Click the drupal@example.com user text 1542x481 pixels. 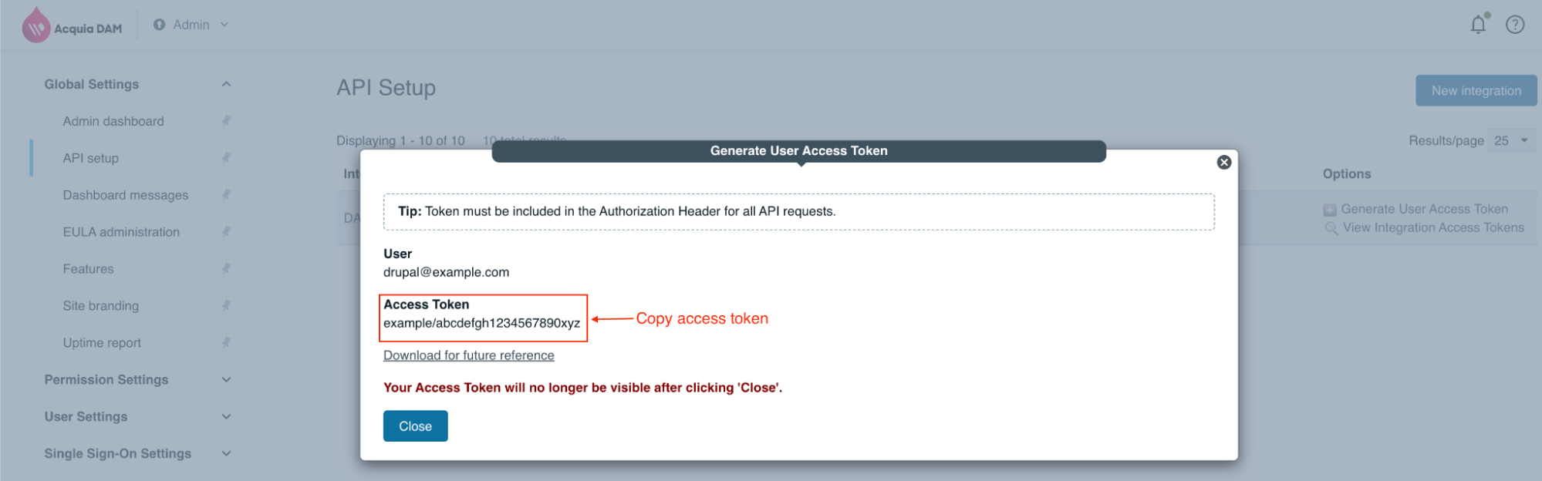pyautogui.click(x=447, y=272)
